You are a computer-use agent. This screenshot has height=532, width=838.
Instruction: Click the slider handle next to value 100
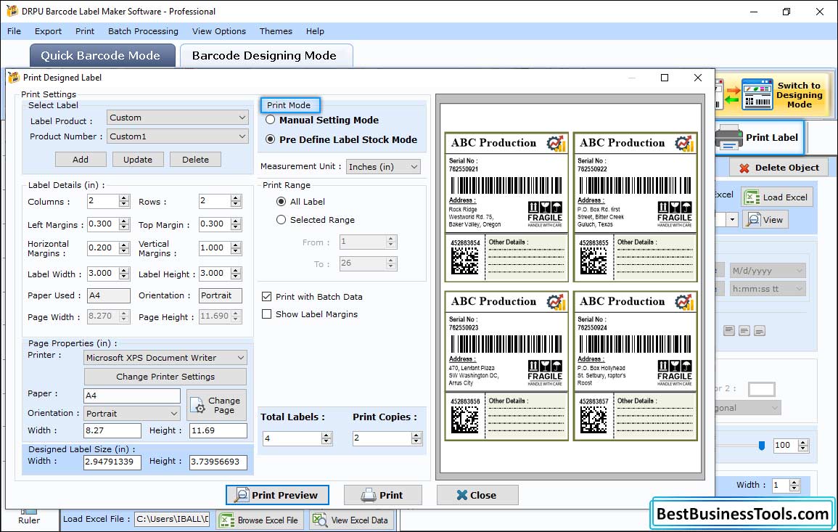coord(762,446)
